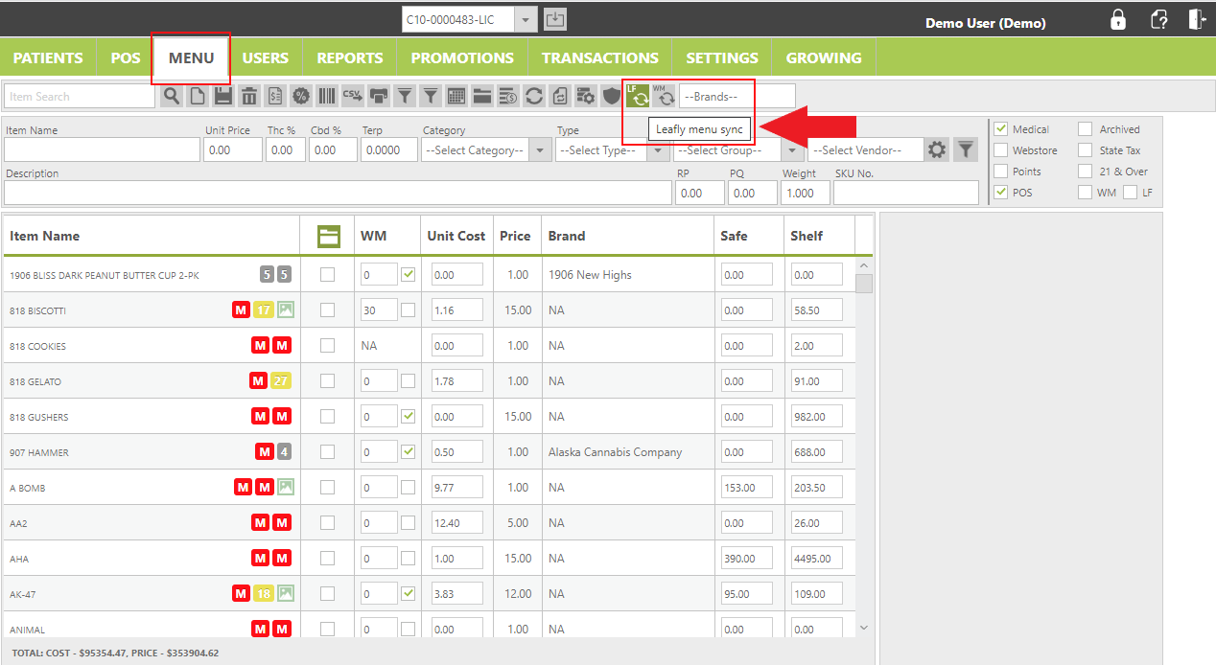
Task: Switch to the PROMOTIONS tab
Action: 462,57
